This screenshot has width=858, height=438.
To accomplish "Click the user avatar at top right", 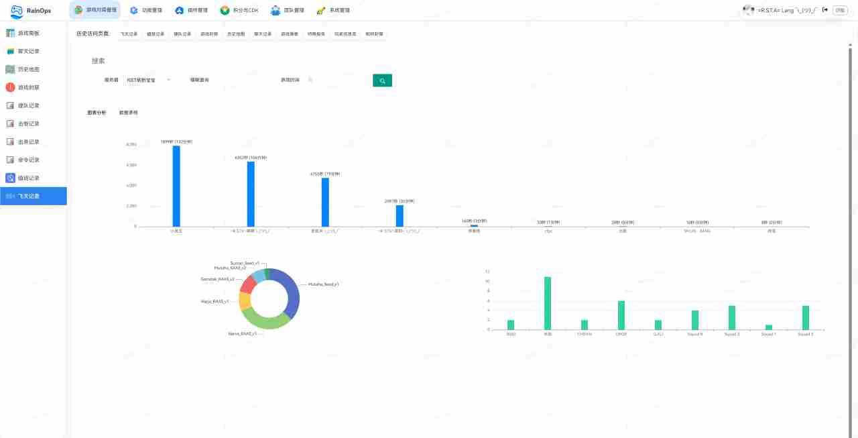I will coord(749,10).
